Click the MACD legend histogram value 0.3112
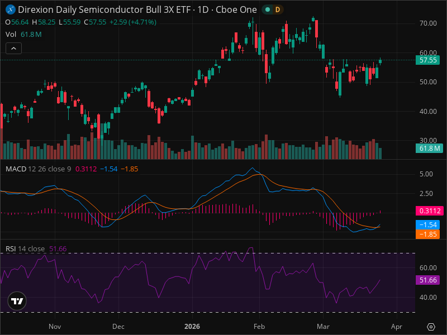The width and height of the screenshot is (447, 335). click(86, 169)
